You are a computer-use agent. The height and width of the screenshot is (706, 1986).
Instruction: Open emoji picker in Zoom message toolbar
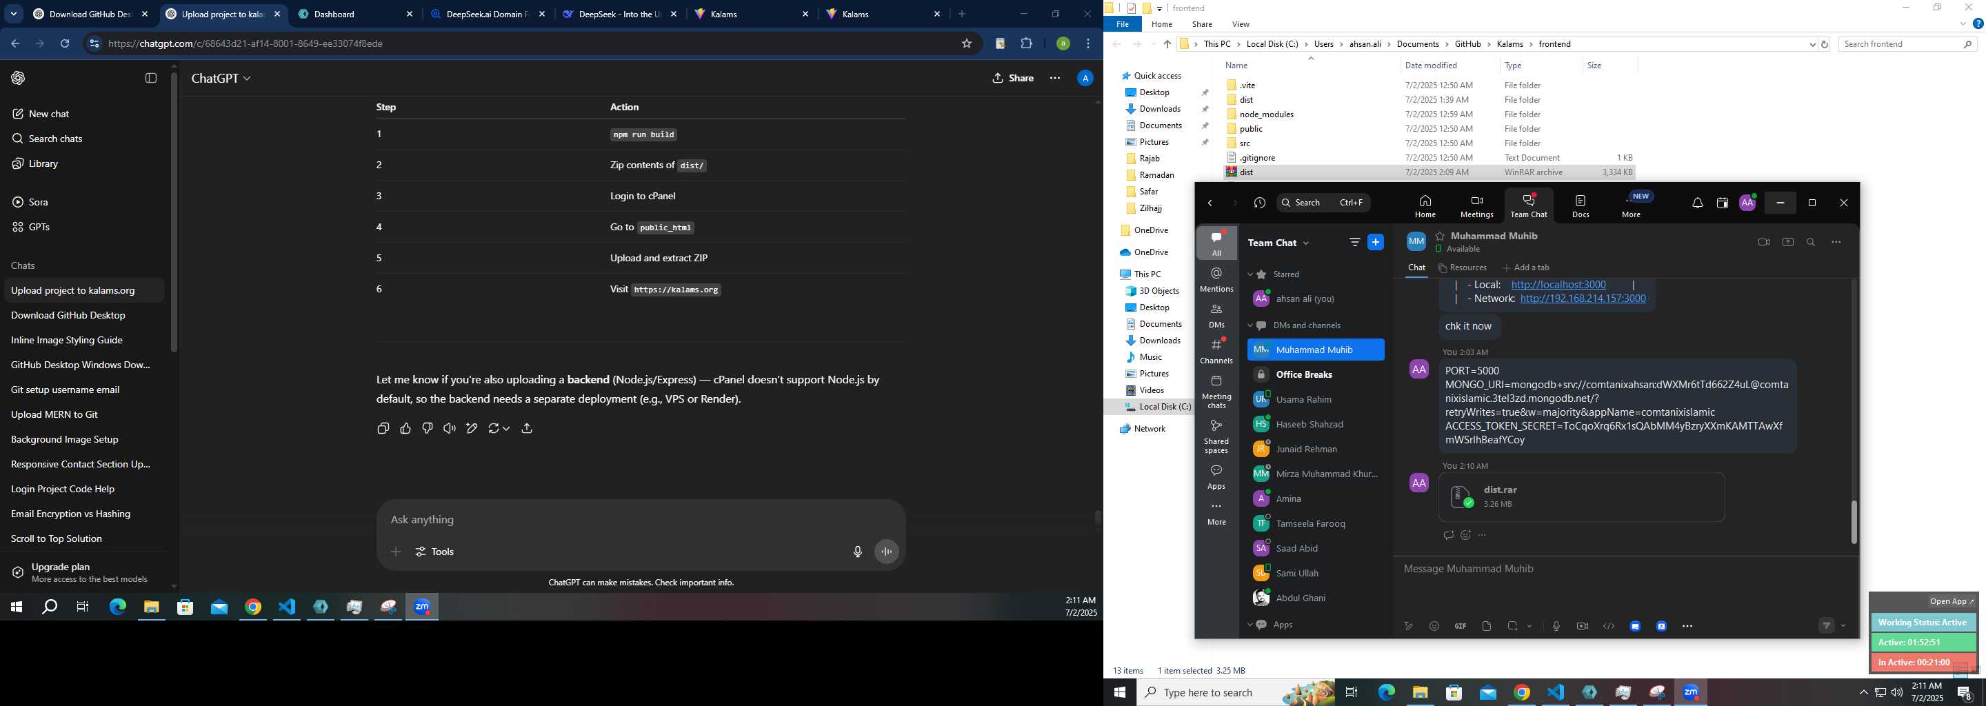click(x=1434, y=627)
